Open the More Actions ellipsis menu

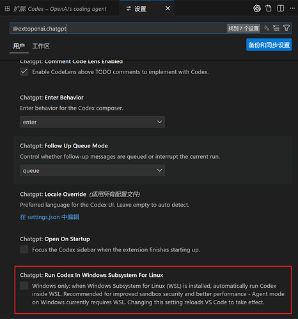(292, 8)
